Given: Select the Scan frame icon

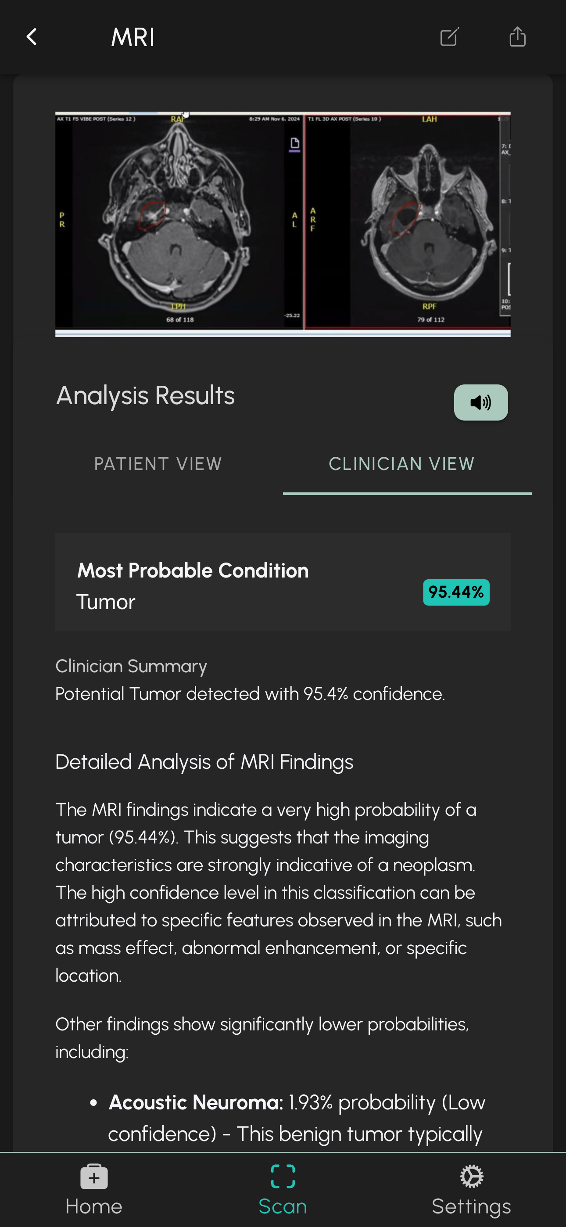Looking at the screenshot, I should click(283, 1177).
